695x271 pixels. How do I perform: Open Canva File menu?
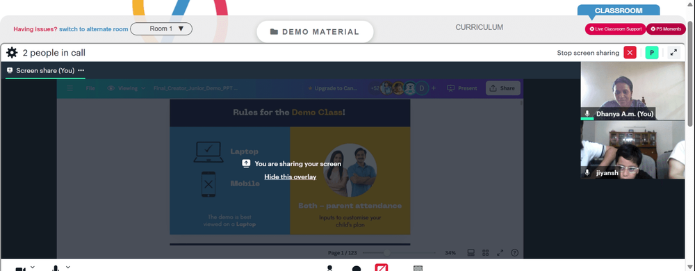90,88
